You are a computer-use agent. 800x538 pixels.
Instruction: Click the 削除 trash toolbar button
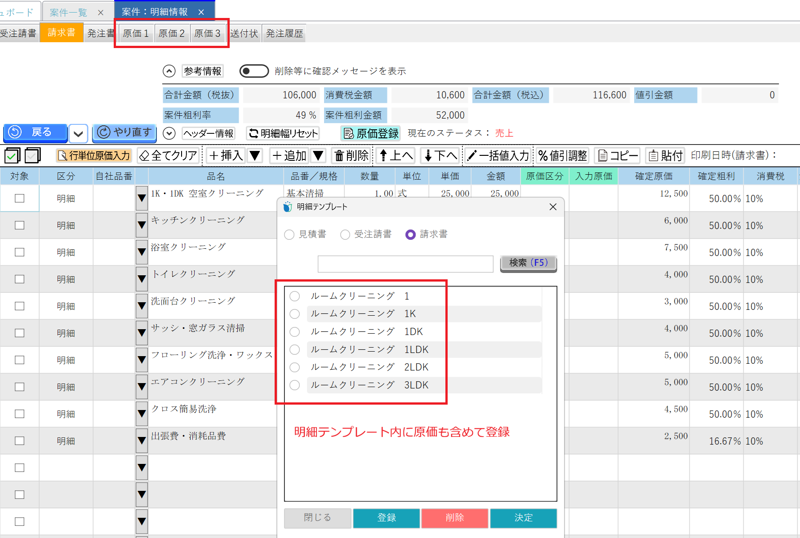click(351, 155)
